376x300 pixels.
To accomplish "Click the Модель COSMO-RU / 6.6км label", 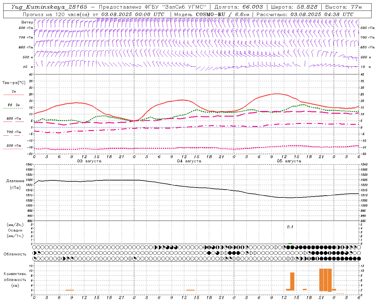I will [212, 14].
